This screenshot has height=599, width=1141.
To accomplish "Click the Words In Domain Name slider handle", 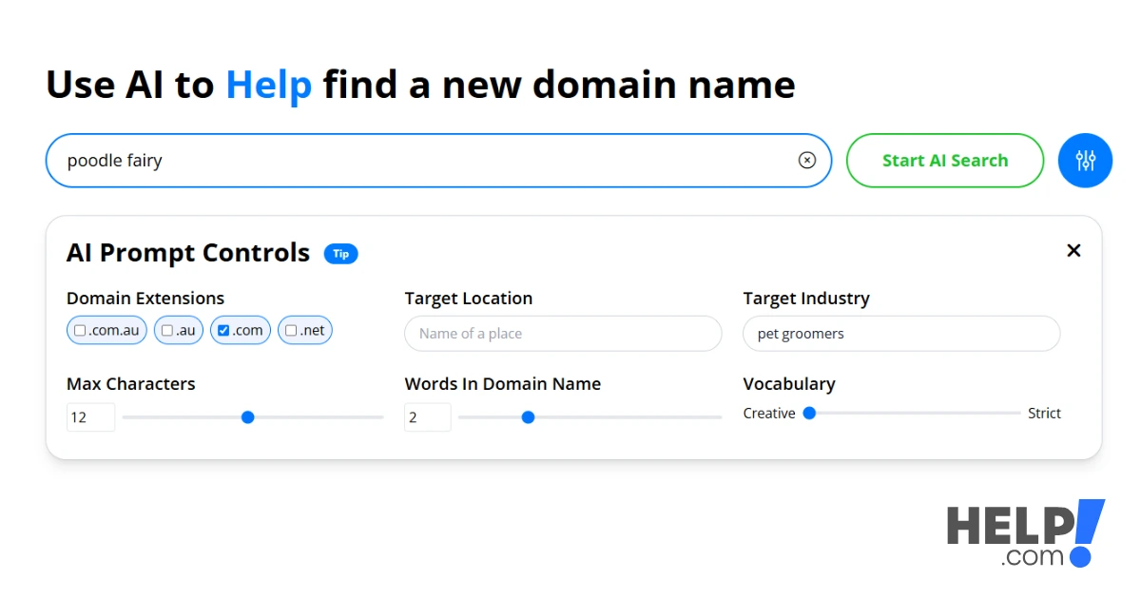I will [x=529, y=417].
